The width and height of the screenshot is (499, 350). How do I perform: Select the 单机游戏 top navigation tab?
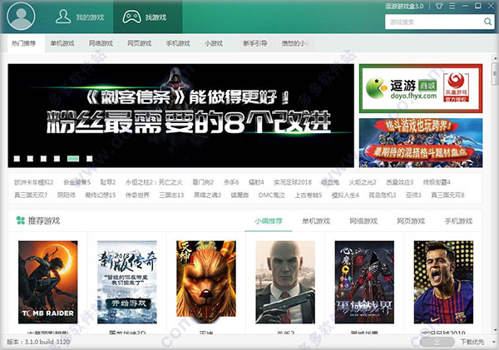click(x=62, y=43)
